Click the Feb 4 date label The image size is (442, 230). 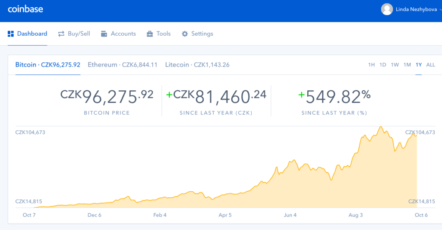point(160,215)
